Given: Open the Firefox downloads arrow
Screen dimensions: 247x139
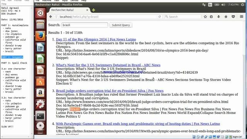Looking at the screenshot, I should click(218, 17).
